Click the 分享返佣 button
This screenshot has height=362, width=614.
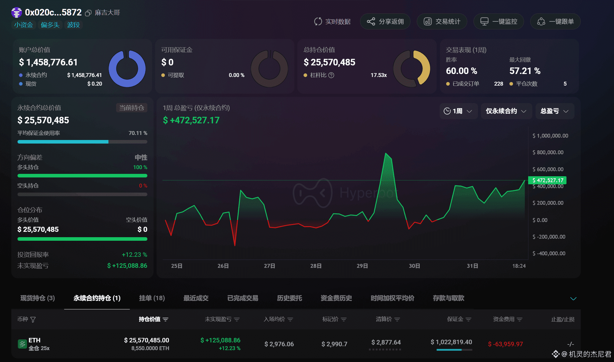[385, 21]
